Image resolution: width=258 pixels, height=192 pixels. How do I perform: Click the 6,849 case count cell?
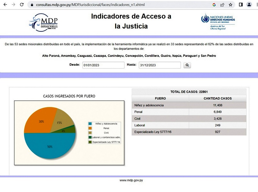pos(218,112)
